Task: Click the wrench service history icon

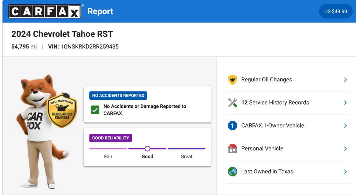Action: point(233,103)
